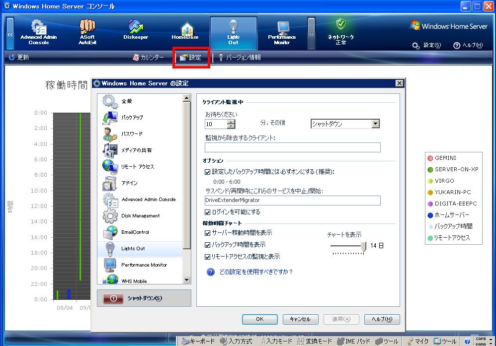496x346 pixels.
Task: Select パスワード item in settings list
Action: click(x=140, y=134)
